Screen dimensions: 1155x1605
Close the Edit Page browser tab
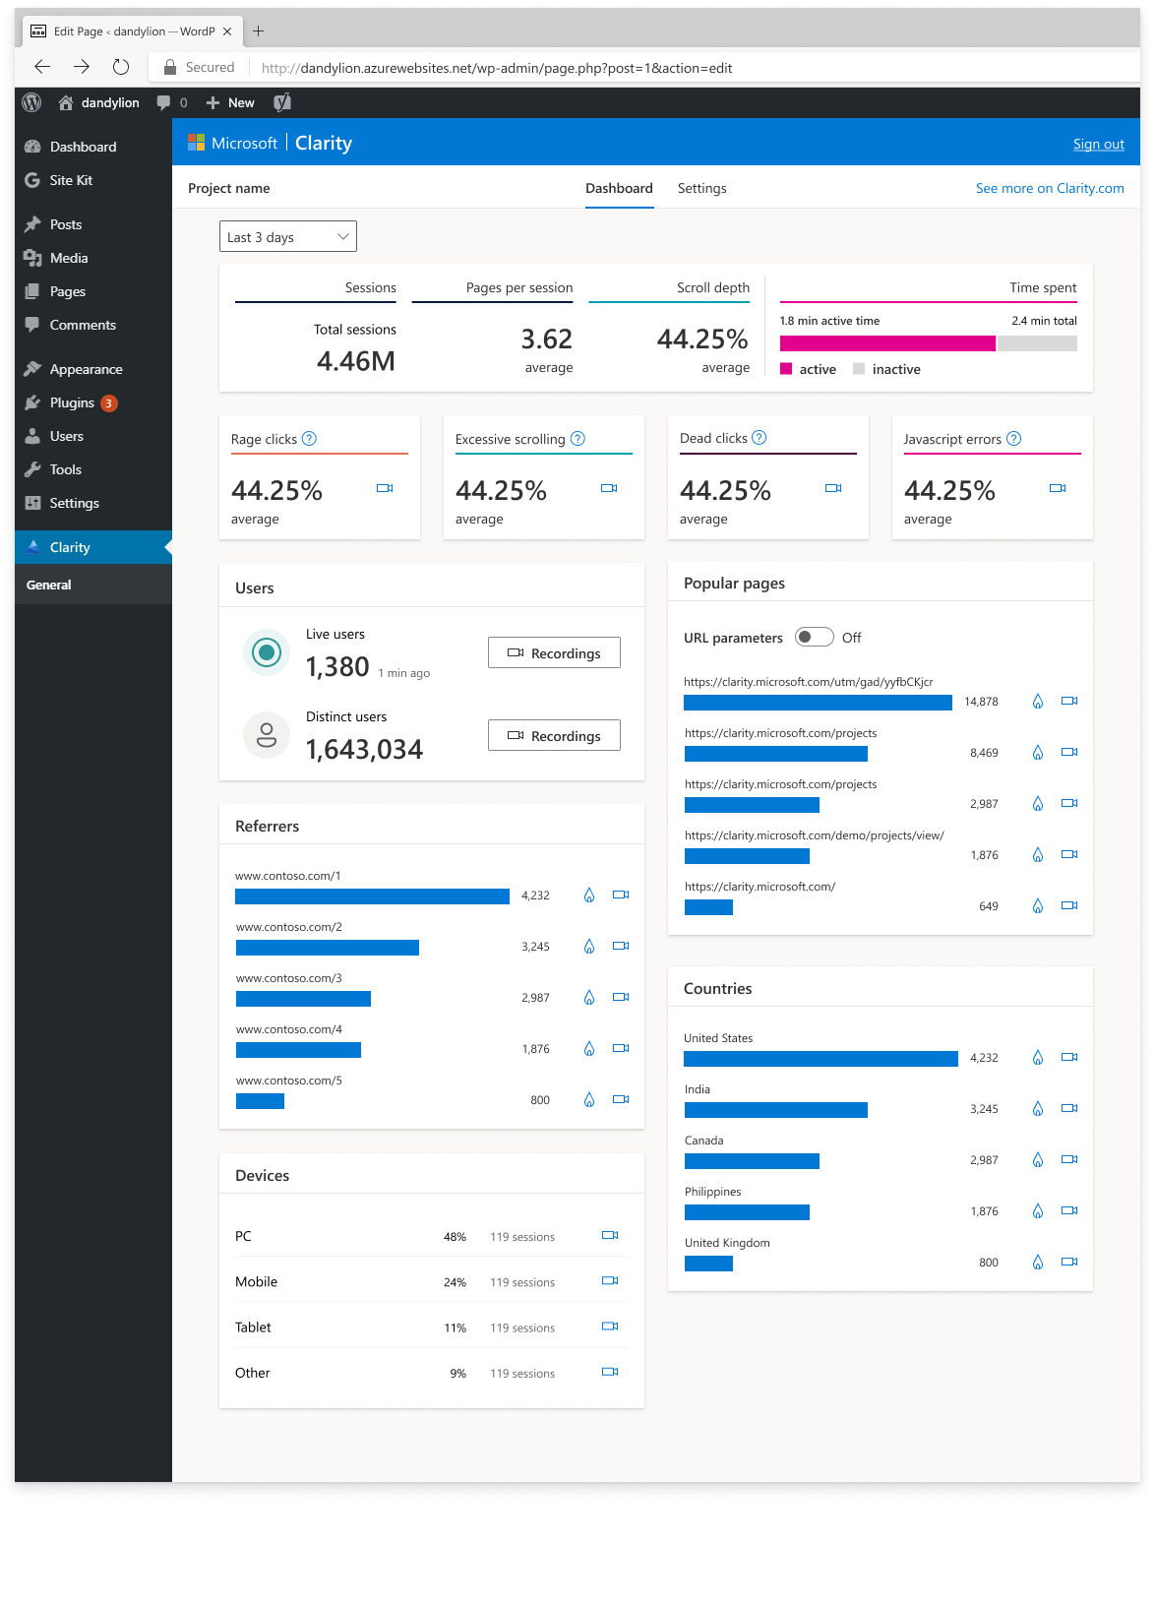click(x=227, y=31)
